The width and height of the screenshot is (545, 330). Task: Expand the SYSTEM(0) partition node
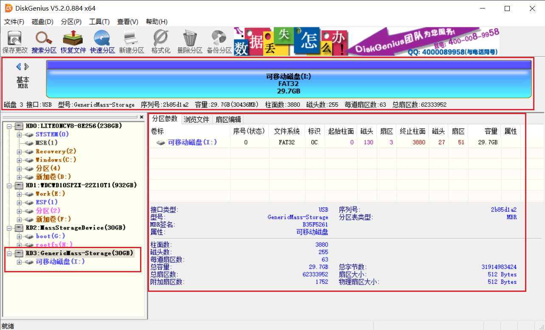coord(19,134)
